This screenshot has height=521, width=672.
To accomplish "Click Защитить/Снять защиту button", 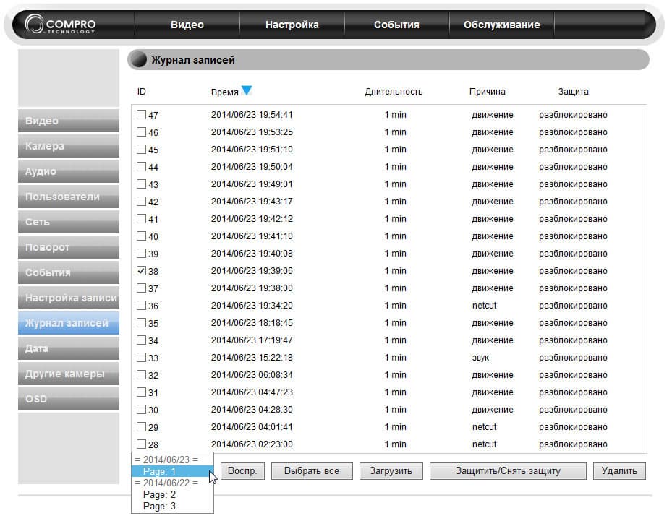I will (508, 471).
